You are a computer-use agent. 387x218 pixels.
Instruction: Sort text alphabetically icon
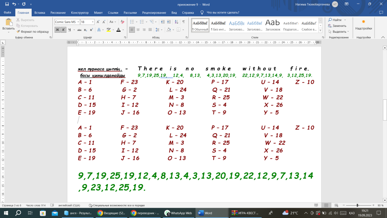pyautogui.click(x=176, y=22)
